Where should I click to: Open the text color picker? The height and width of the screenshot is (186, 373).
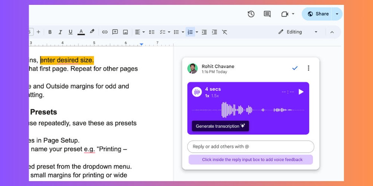pos(81,32)
